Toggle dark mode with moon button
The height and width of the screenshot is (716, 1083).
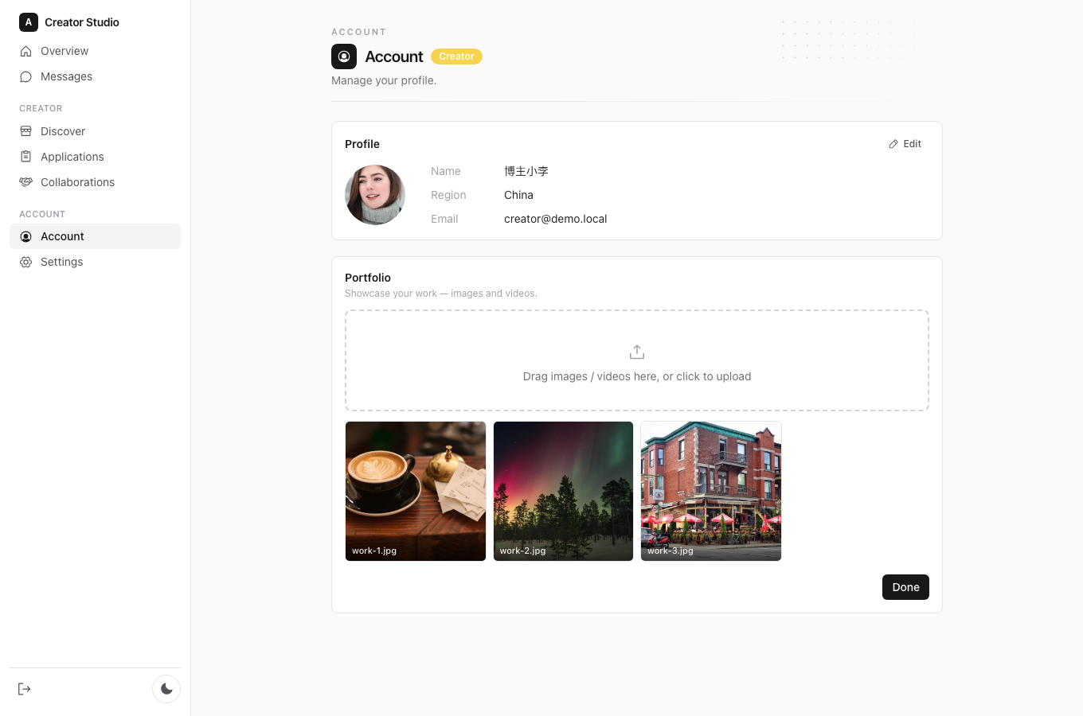click(166, 689)
